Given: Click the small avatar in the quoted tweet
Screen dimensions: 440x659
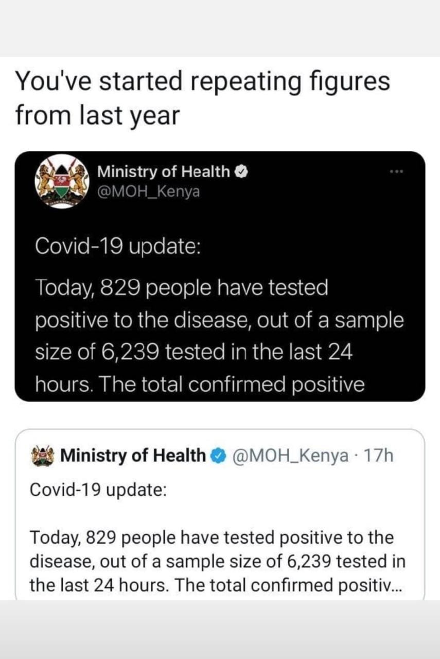Looking at the screenshot, I should (42, 456).
